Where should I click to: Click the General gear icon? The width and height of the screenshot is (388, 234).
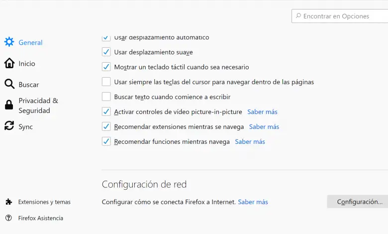[9, 42]
